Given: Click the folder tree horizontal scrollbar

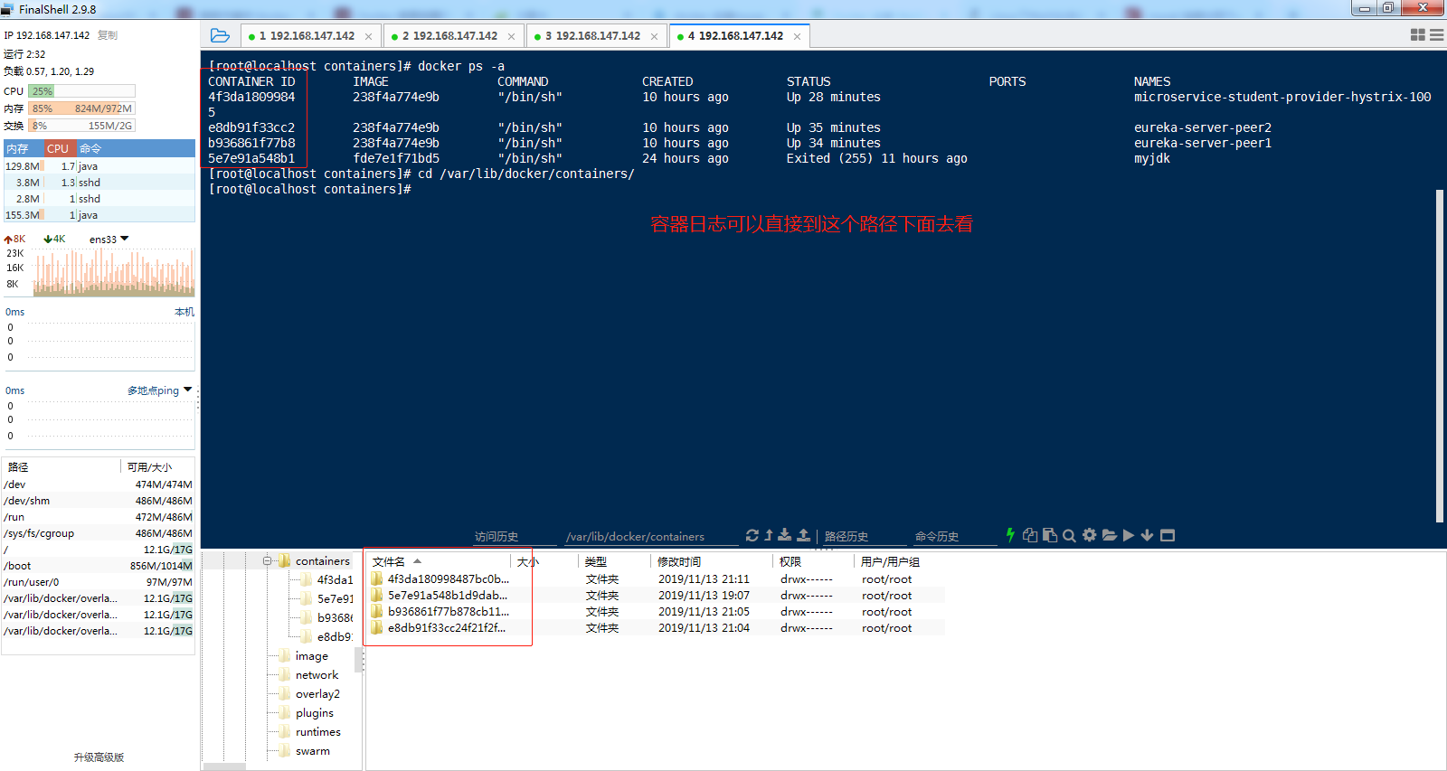Looking at the screenshot, I should pos(224,766).
